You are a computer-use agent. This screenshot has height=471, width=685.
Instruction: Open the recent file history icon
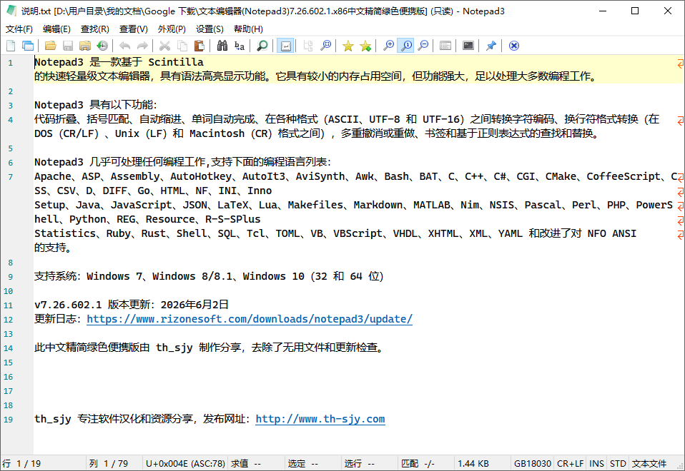(x=102, y=46)
